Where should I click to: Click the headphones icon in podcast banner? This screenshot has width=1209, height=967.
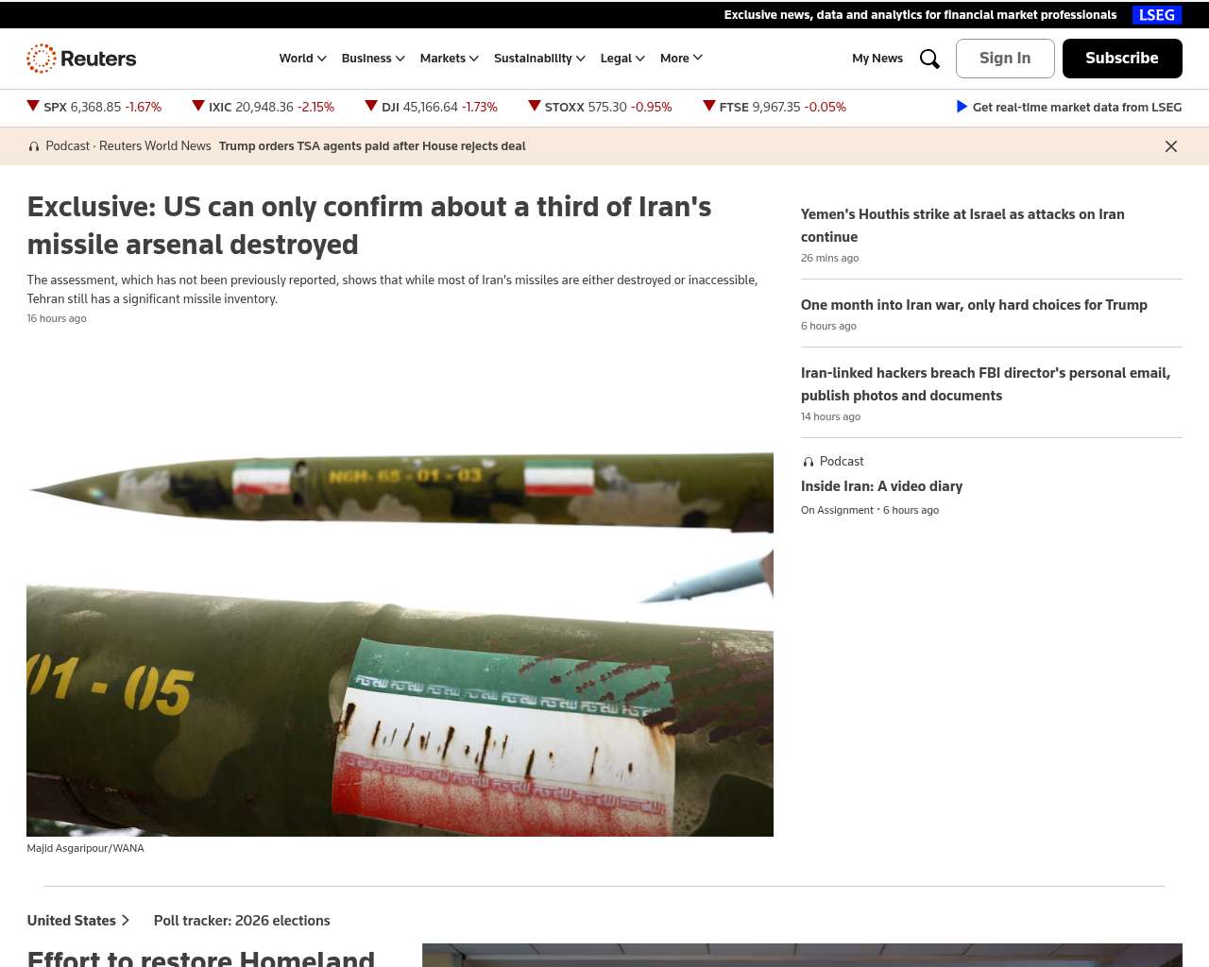pos(34,146)
